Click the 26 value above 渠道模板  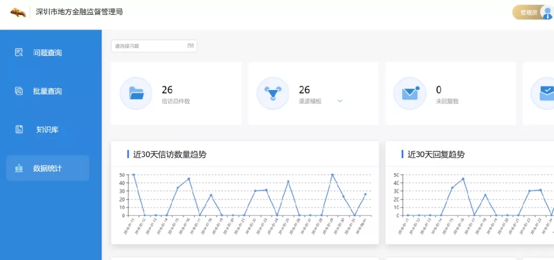coord(304,90)
